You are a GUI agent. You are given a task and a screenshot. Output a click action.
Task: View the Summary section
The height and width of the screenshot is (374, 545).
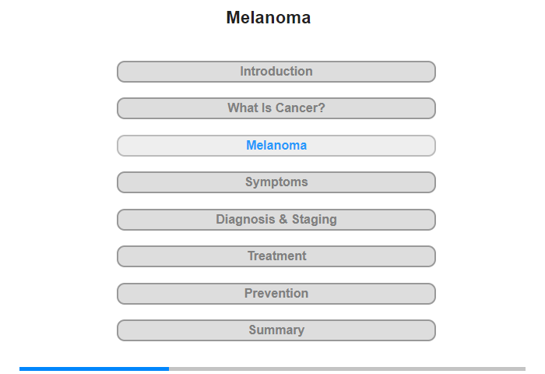tap(276, 330)
